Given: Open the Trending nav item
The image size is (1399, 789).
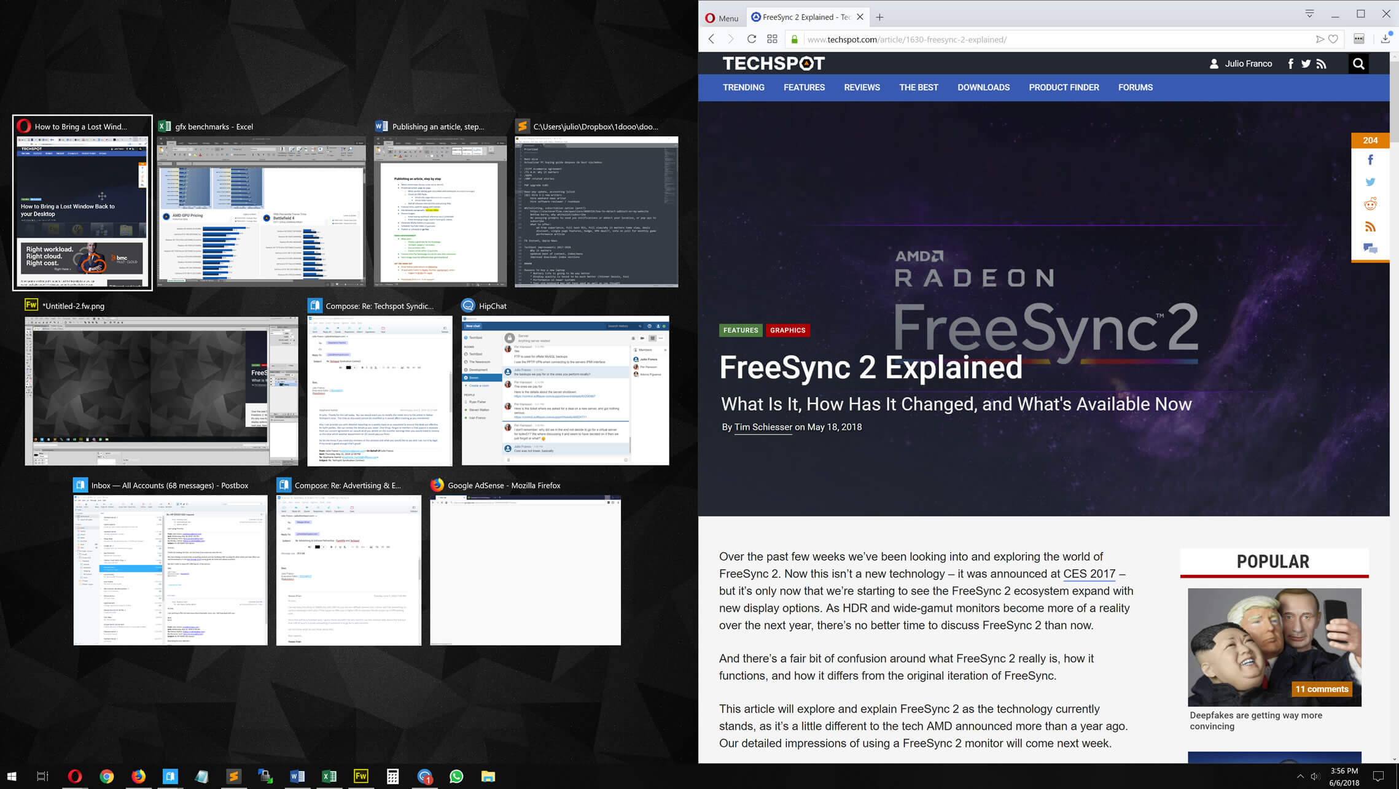Looking at the screenshot, I should click(x=744, y=87).
